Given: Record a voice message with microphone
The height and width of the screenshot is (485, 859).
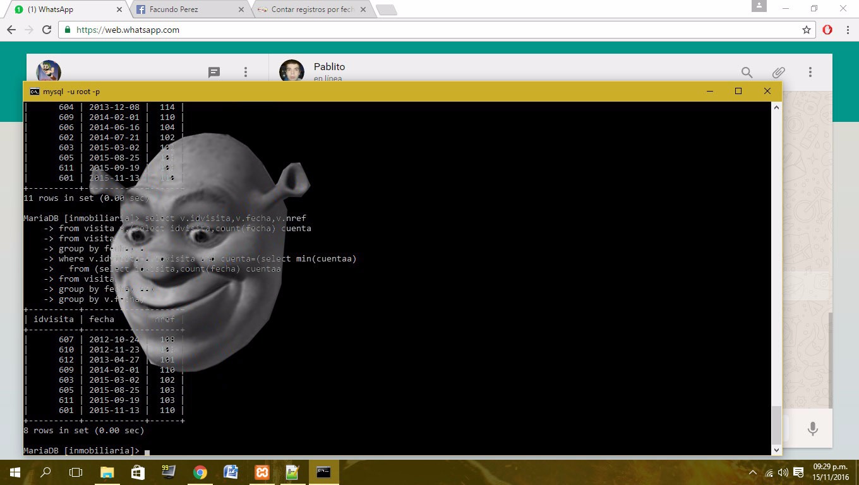Looking at the screenshot, I should [813, 429].
